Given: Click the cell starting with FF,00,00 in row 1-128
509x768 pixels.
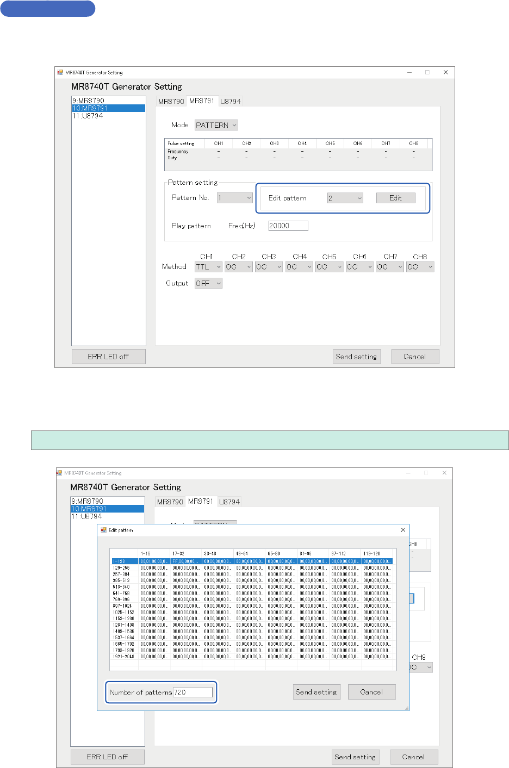Looking at the screenshot, I should pyautogui.click(x=187, y=561).
